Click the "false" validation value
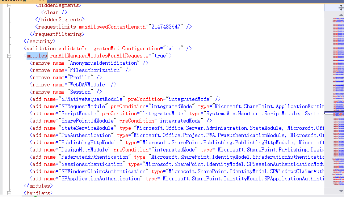The height and width of the screenshot is (197, 344). 173,48
